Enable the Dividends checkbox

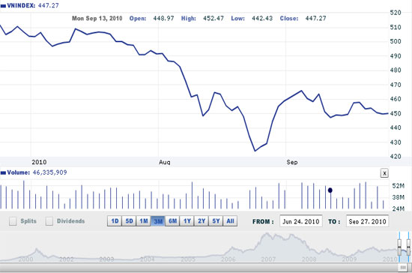click(x=49, y=221)
